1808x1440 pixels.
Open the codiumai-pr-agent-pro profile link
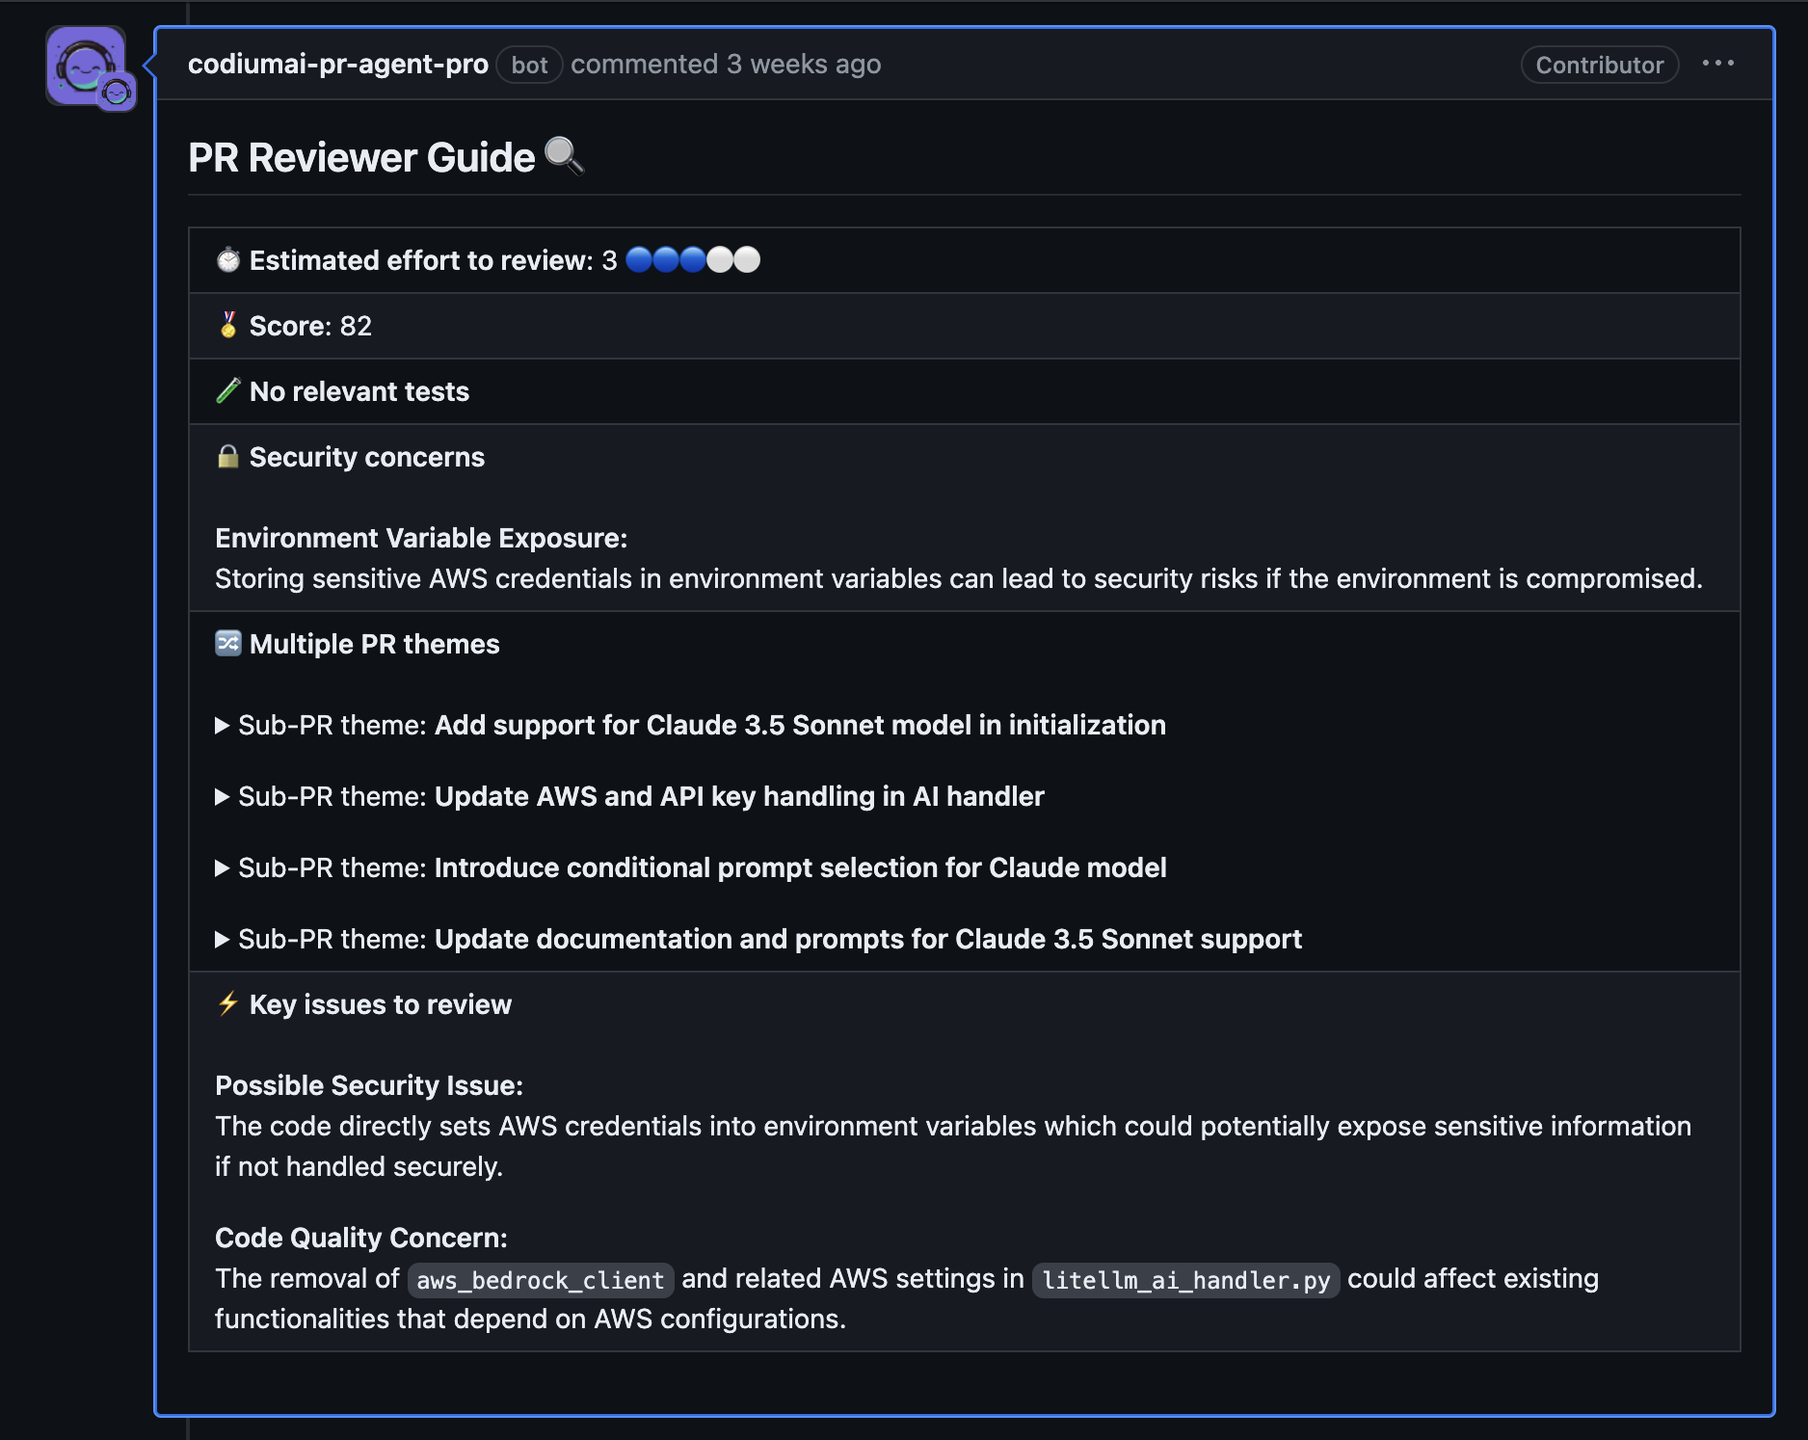coord(338,64)
